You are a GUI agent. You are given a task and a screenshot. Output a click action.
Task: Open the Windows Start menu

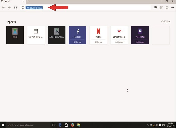(3, 125)
